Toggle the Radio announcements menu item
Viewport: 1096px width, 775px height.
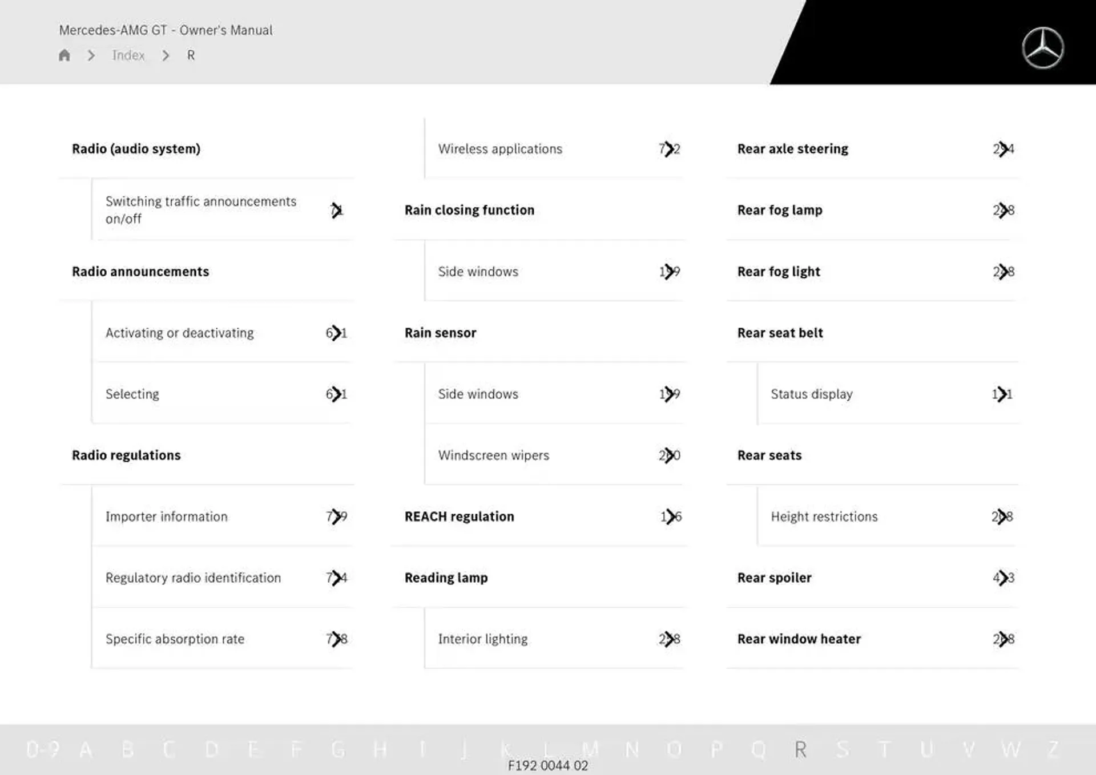[141, 270]
